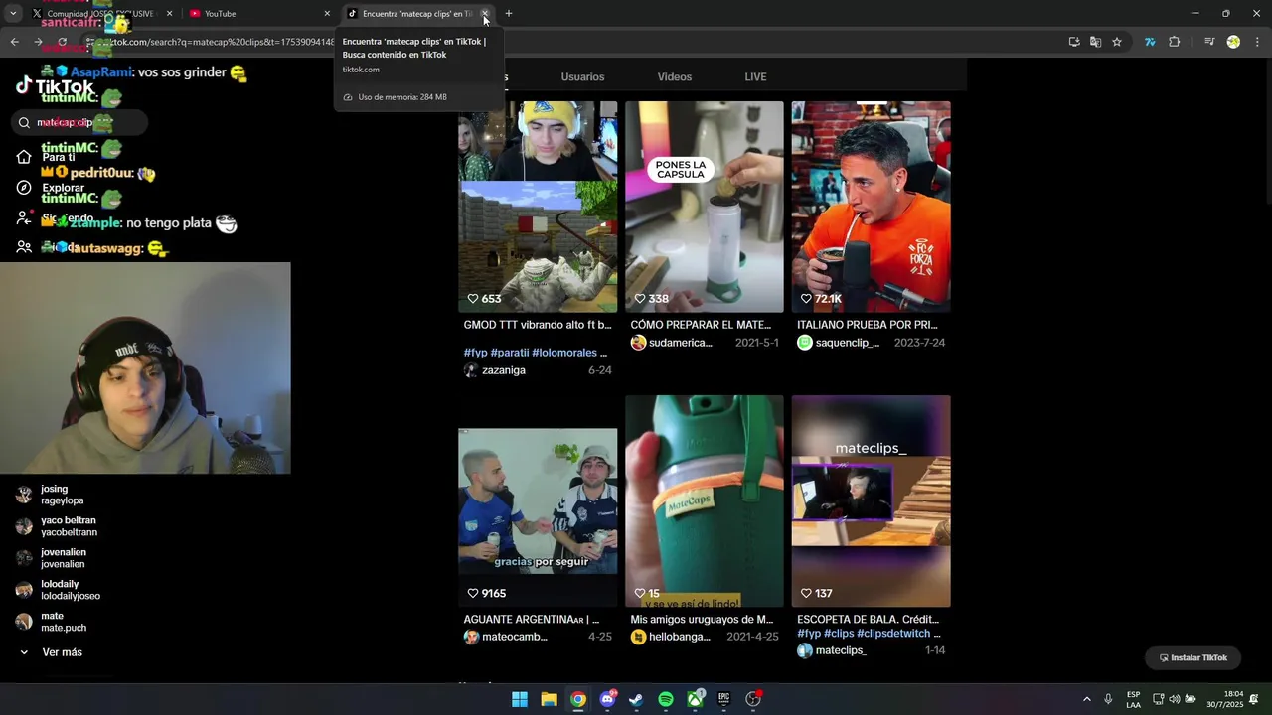Click the microphone tray icon

click(1108, 699)
